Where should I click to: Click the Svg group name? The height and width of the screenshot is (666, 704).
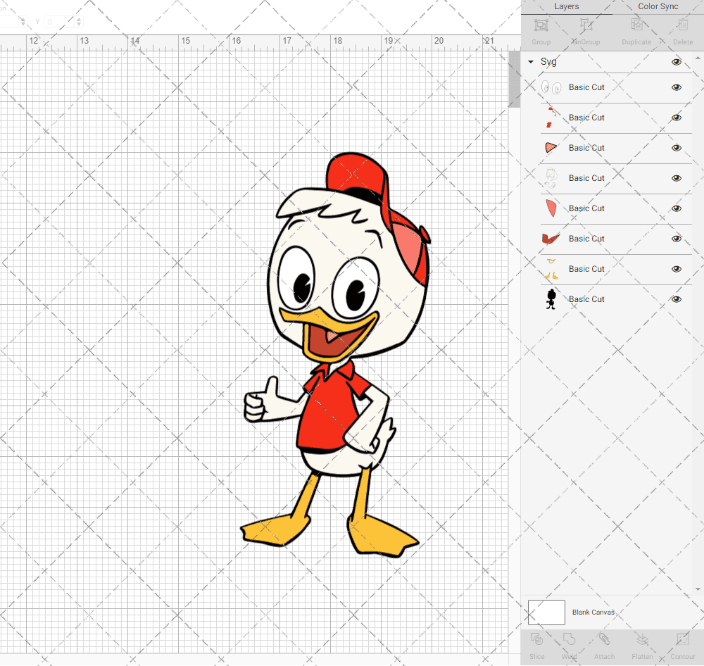coord(548,62)
